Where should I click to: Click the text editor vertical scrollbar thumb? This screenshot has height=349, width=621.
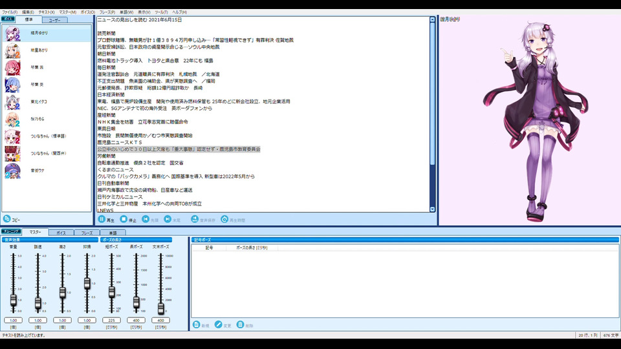coord(432,94)
